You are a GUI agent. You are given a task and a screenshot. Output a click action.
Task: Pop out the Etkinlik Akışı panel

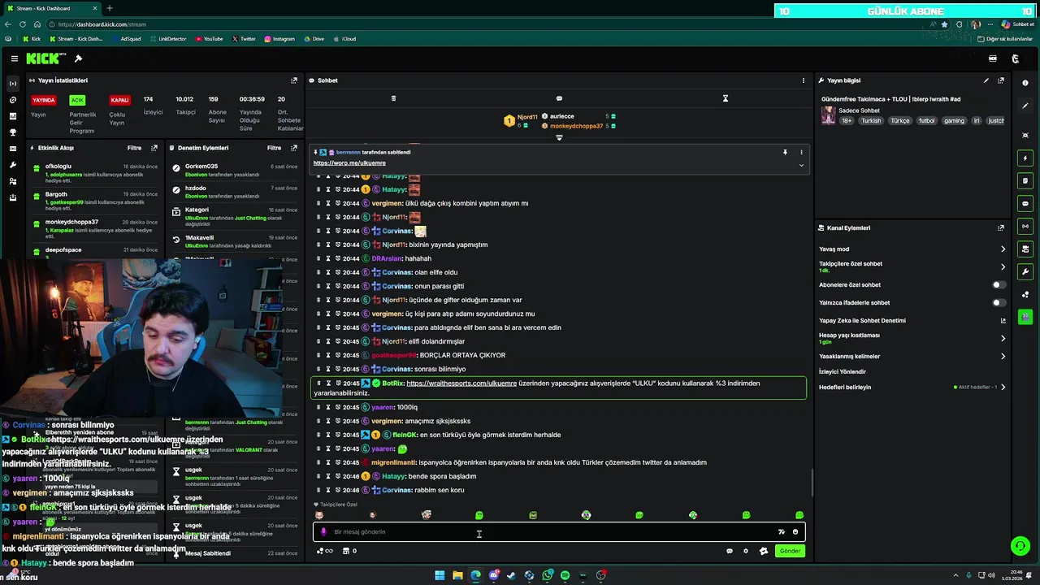coord(154,148)
